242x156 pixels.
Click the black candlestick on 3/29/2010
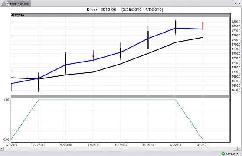click(x=66, y=63)
